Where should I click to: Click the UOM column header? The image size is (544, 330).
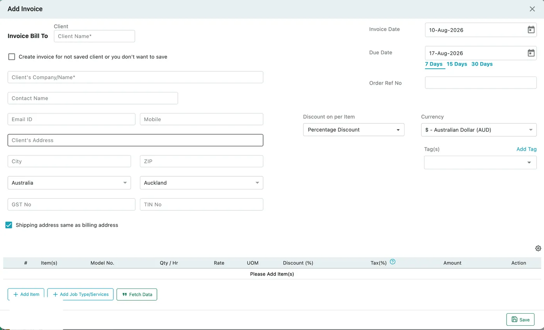point(253,263)
